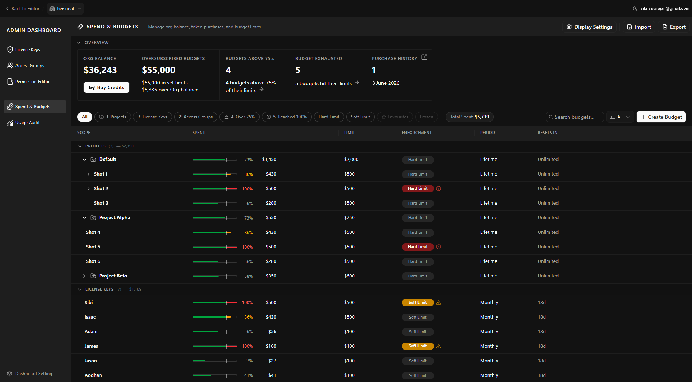Go Back to Editor
Image resolution: width=692 pixels, height=382 pixels.
23,9
